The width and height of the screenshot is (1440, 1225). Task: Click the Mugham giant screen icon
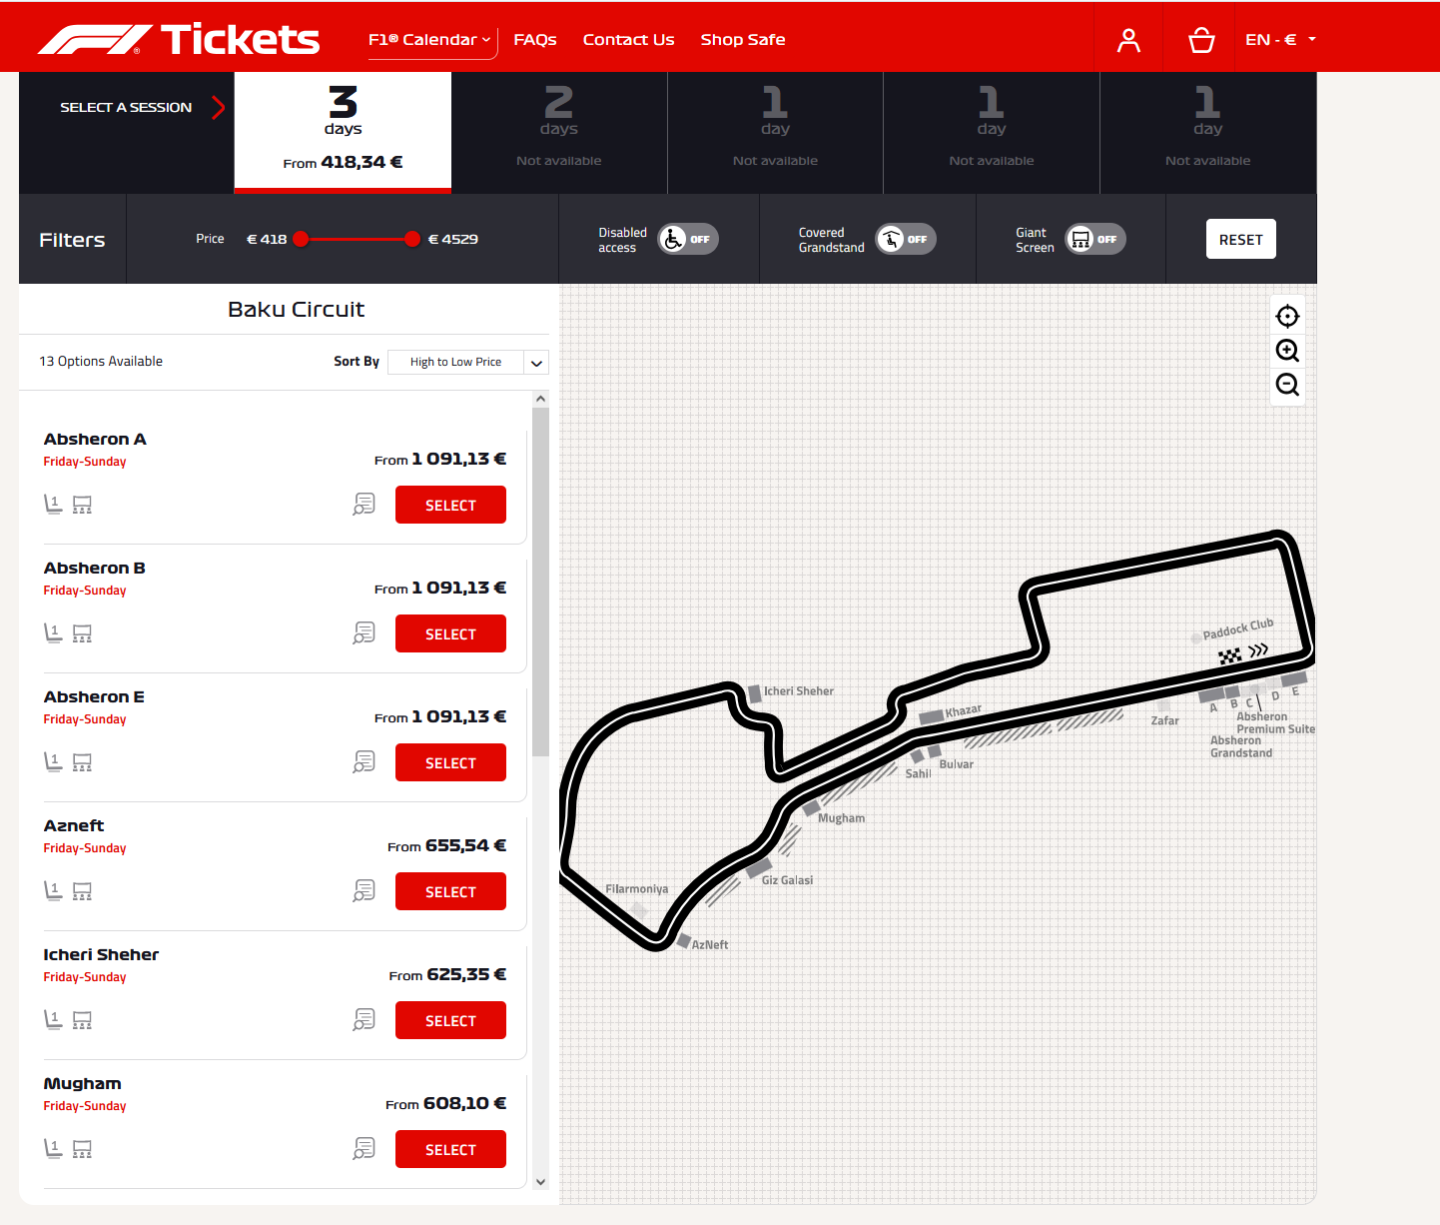pos(82,1149)
